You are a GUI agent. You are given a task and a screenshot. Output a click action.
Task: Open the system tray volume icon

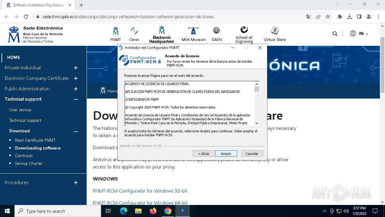(x=346, y=211)
